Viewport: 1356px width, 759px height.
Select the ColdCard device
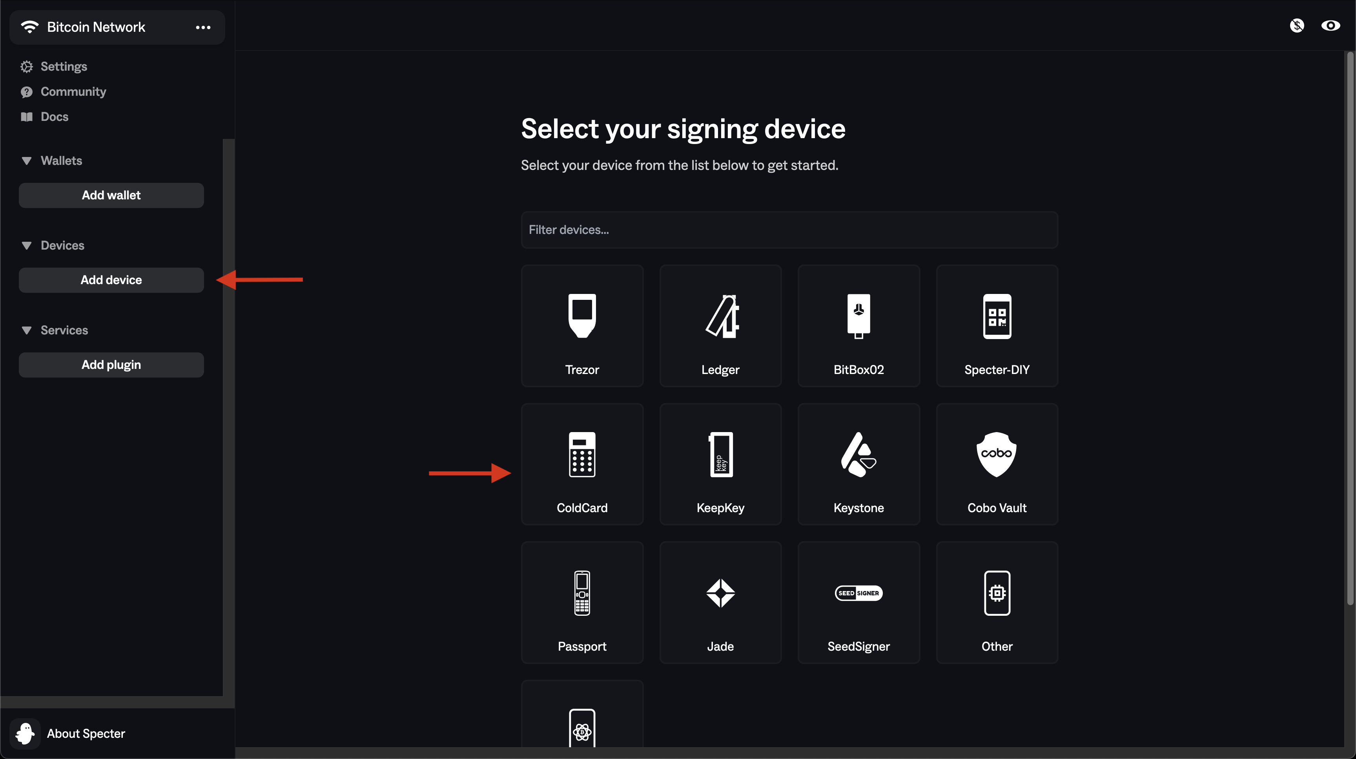pyautogui.click(x=581, y=464)
